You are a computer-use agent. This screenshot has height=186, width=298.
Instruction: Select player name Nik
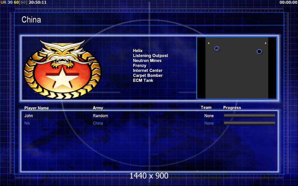(x=27, y=123)
